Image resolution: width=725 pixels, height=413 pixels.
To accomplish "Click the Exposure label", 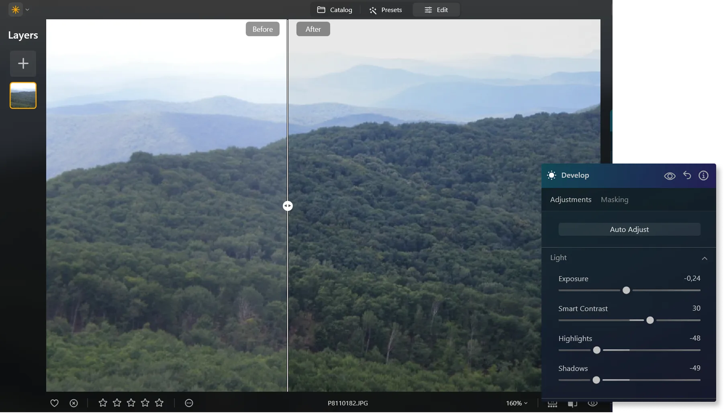I will 573,279.
